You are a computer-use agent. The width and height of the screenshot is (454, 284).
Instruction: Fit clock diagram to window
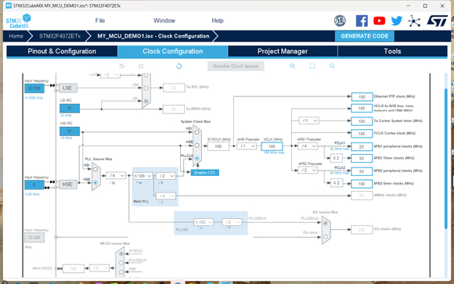(x=312, y=66)
